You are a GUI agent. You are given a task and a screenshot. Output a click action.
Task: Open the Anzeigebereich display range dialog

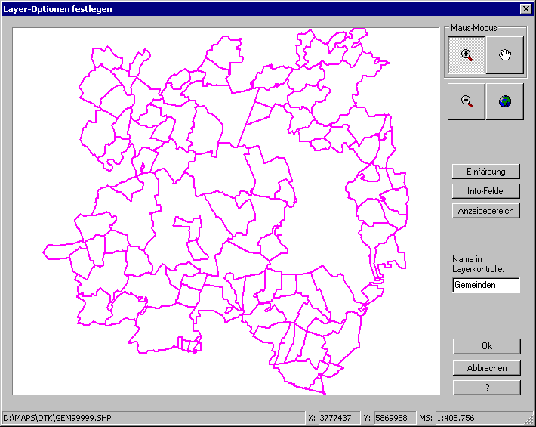click(486, 211)
